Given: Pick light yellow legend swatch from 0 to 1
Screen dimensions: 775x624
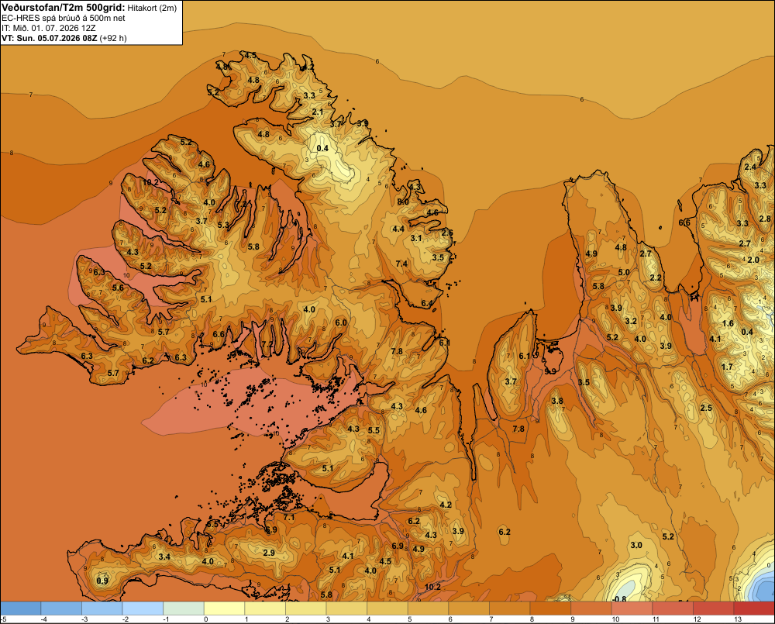Looking at the screenshot, I should (x=225, y=608).
